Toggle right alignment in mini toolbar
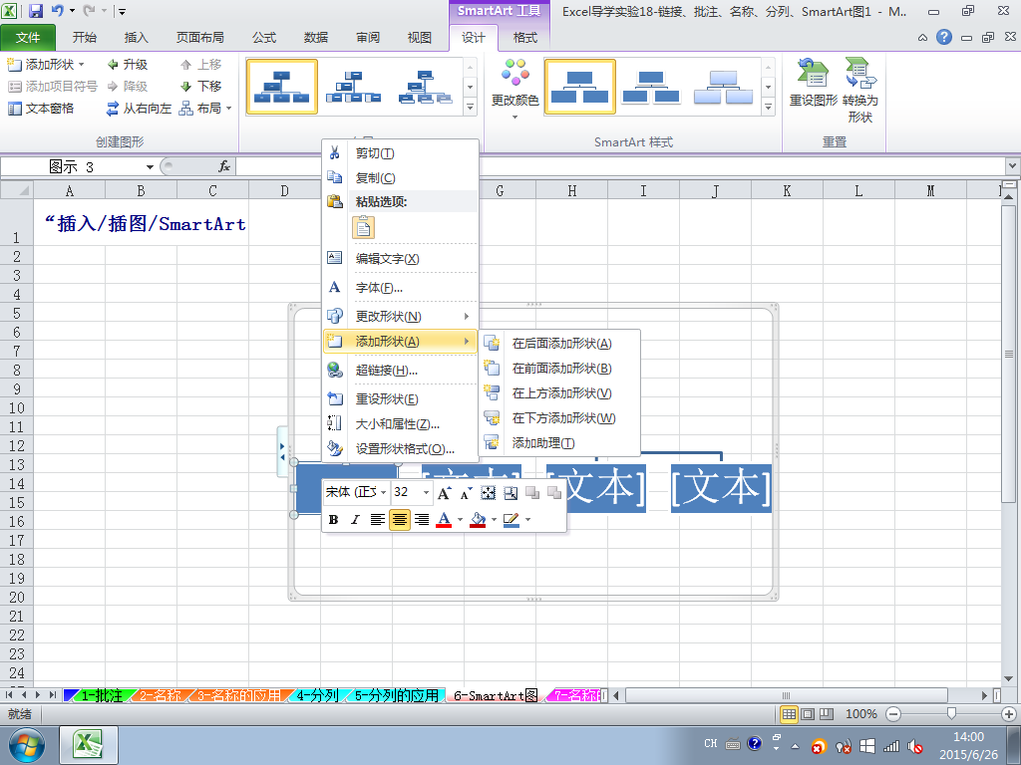The height and width of the screenshot is (765, 1021). [422, 519]
